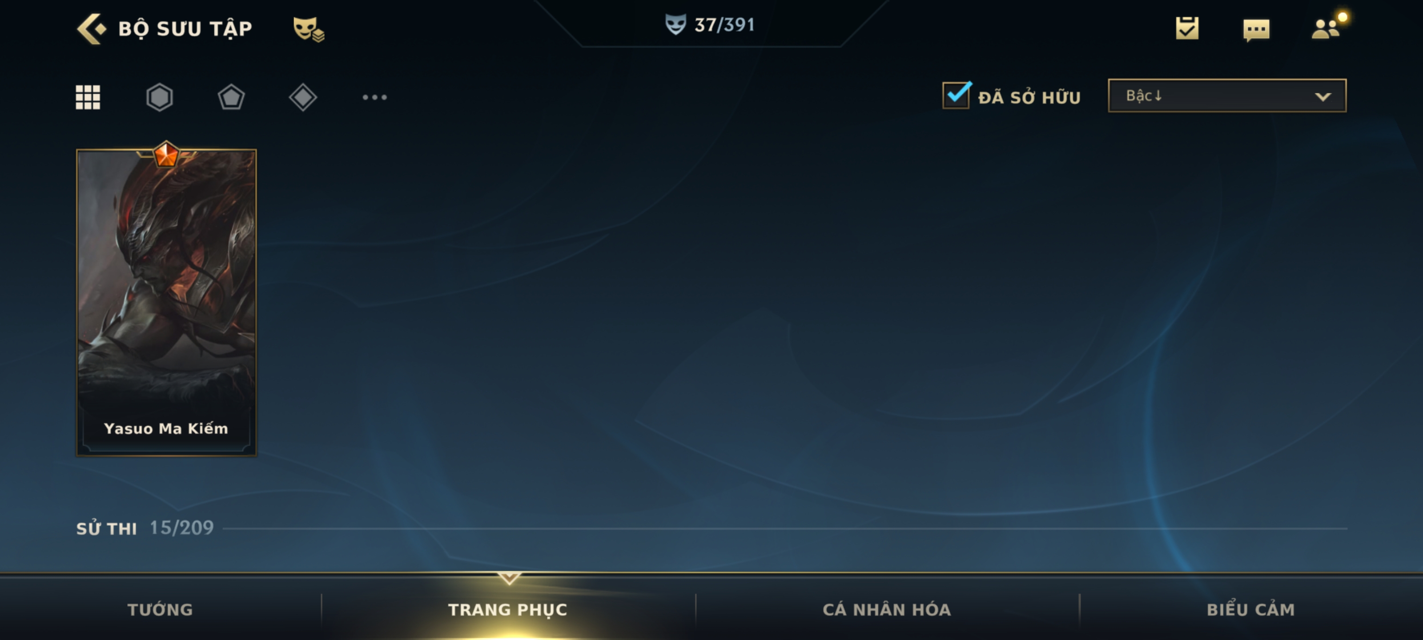Filter skins by diamond tier icon
Viewport: 1423px width, 640px height.
click(303, 97)
